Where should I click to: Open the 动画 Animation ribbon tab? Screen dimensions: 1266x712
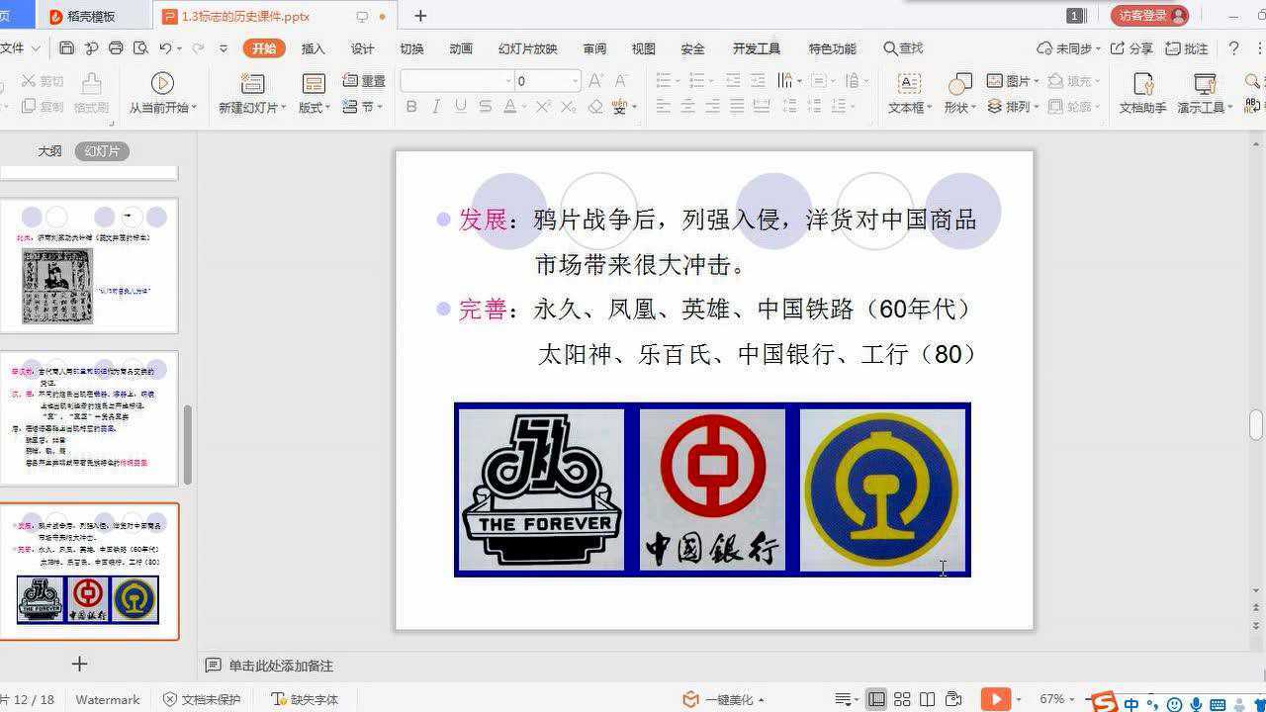click(461, 48)
